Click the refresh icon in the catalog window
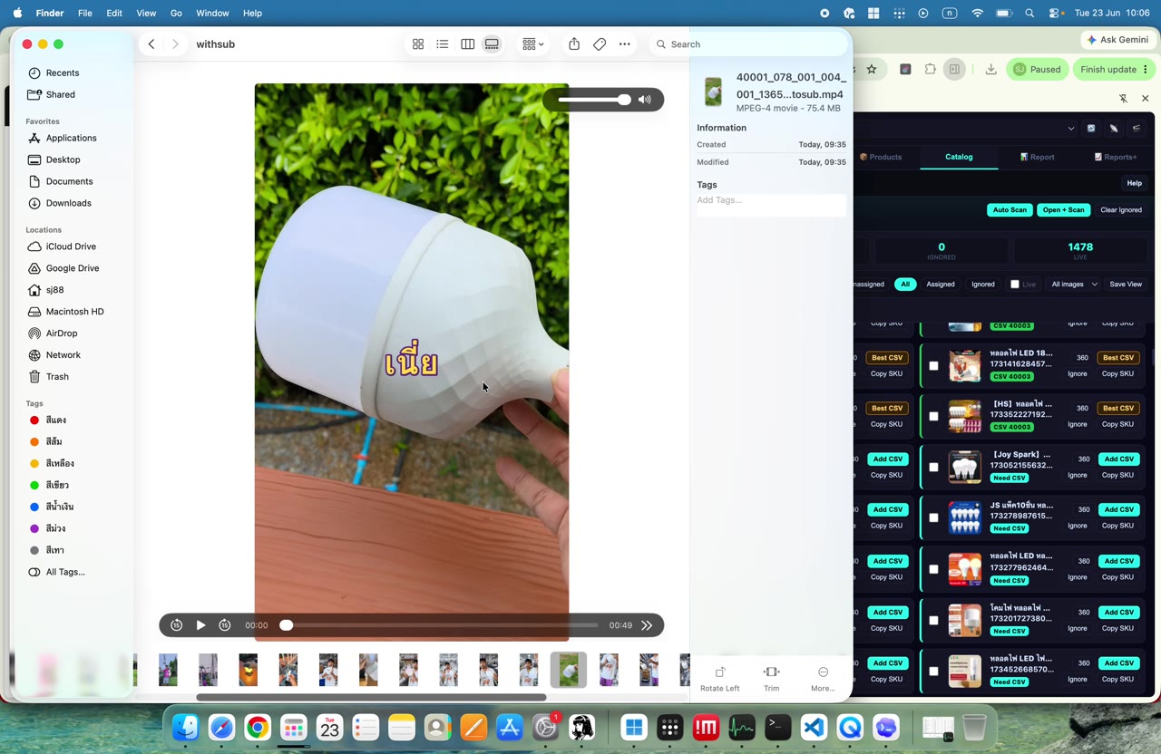The image size is (1161, 754). [x=1091, y=128]
